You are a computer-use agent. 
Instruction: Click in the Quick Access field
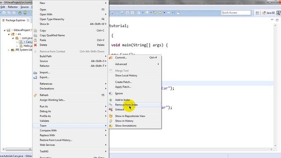pos(236,13)
